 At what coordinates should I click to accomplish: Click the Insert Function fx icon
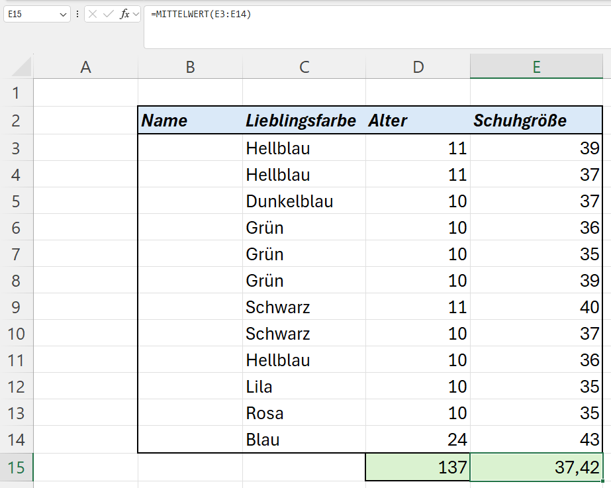coord(124,14)
